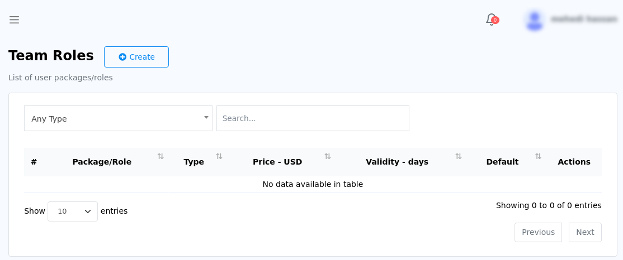The image size is (623, 260).
Task: Open the entries per page dropdown
Action: tap(73, 211)
